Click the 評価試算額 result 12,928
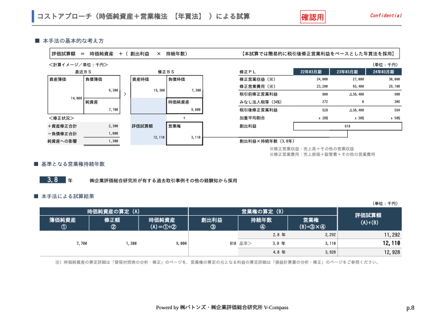This screenshot has width=444, height=314. 392,252
